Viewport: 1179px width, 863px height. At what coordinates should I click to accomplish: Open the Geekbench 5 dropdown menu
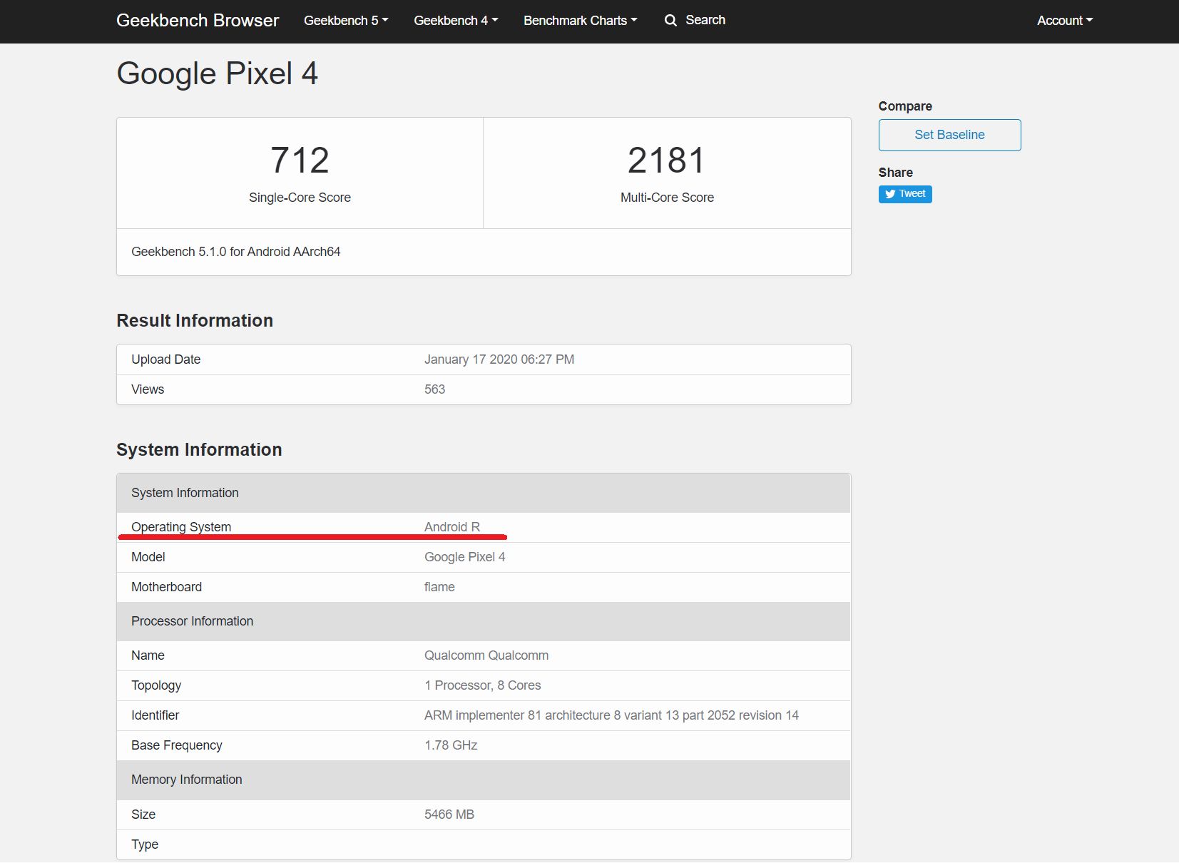click(x=346, y=21)
